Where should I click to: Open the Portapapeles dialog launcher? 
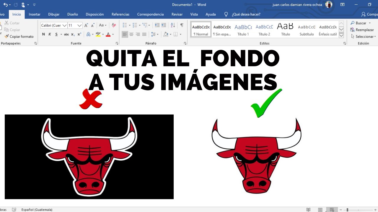click(x=36, y=43)
